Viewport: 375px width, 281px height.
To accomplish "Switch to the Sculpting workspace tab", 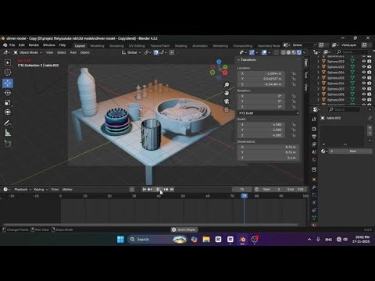I will pyautogui.click(x=116, y=46).
